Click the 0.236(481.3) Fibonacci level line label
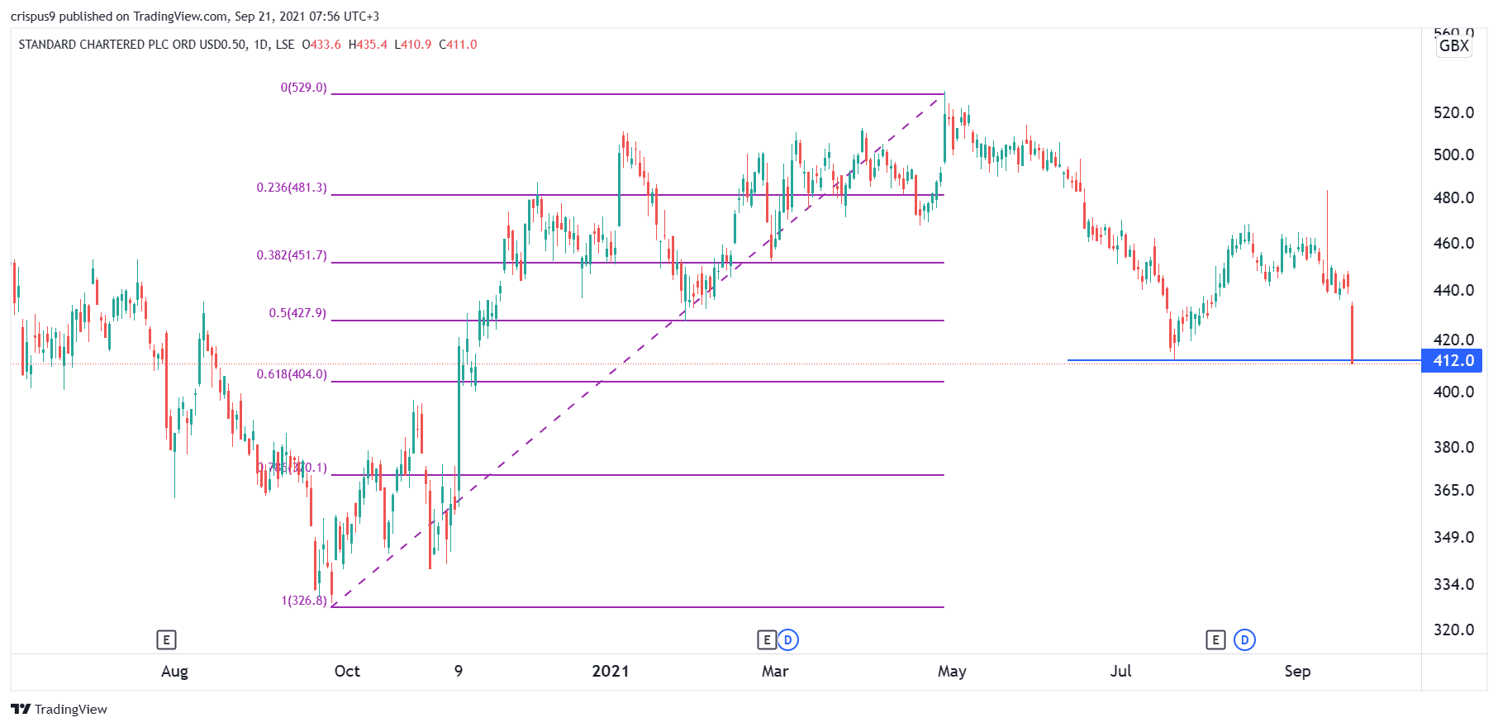Viewport: 1498px width, 727px height. click(x=292, y=188)
